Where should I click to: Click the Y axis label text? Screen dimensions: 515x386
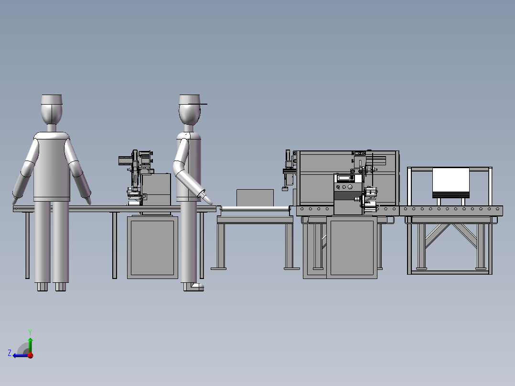tap(30, 332)
